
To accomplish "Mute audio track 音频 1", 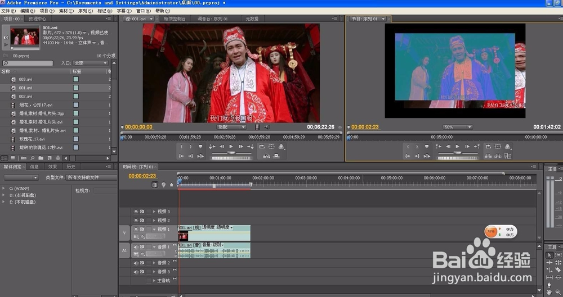I will pyautogui.click(x=136, y=247).
